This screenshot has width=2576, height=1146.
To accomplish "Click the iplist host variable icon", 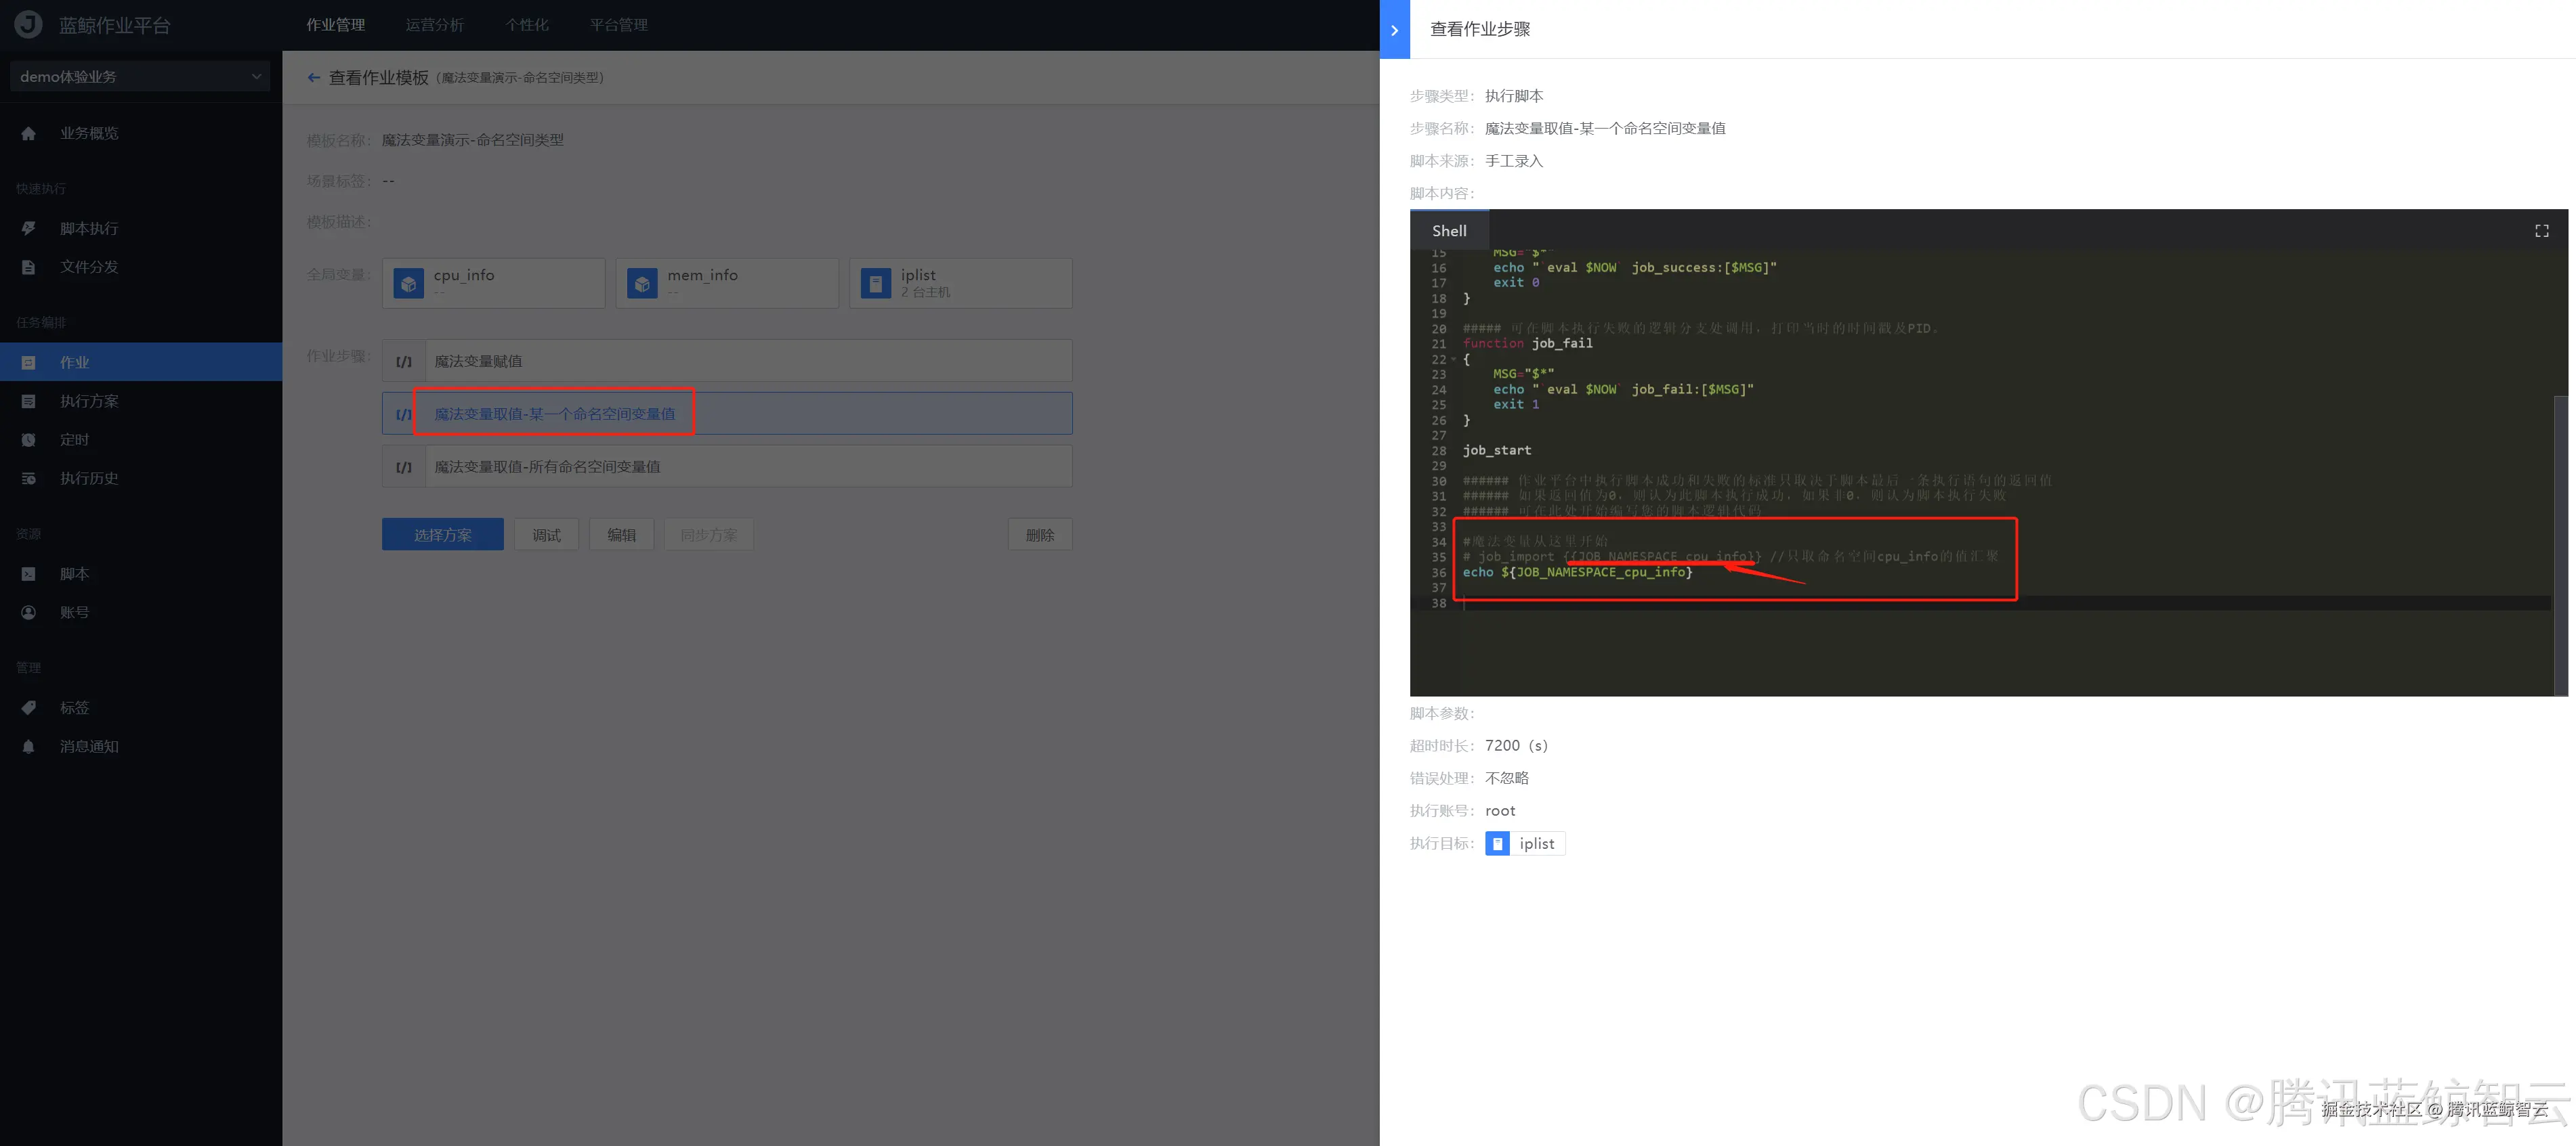I will (875, 284).
